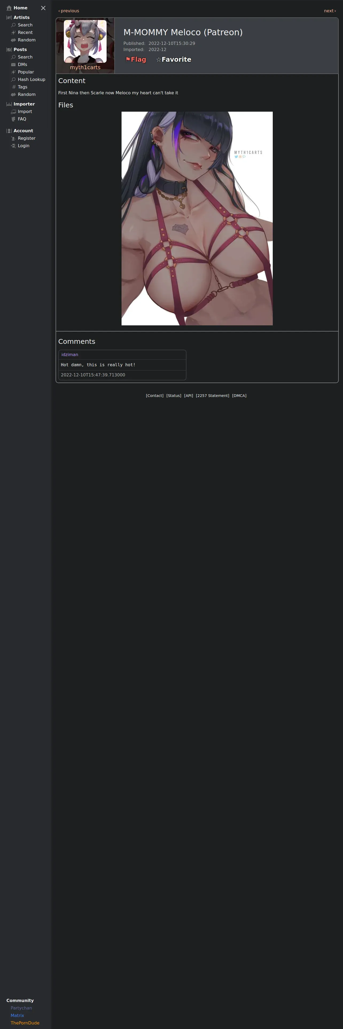Click the comment text 'Hot damn, this is really hot!'
The image size is (343, 1029).
click(x=98, y=365)
